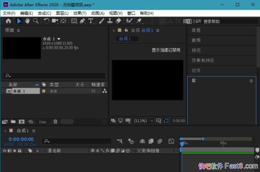This screenshot has height=172, width=260.
Task: Select the Selection arrow tool
Action: click(19, 21)
